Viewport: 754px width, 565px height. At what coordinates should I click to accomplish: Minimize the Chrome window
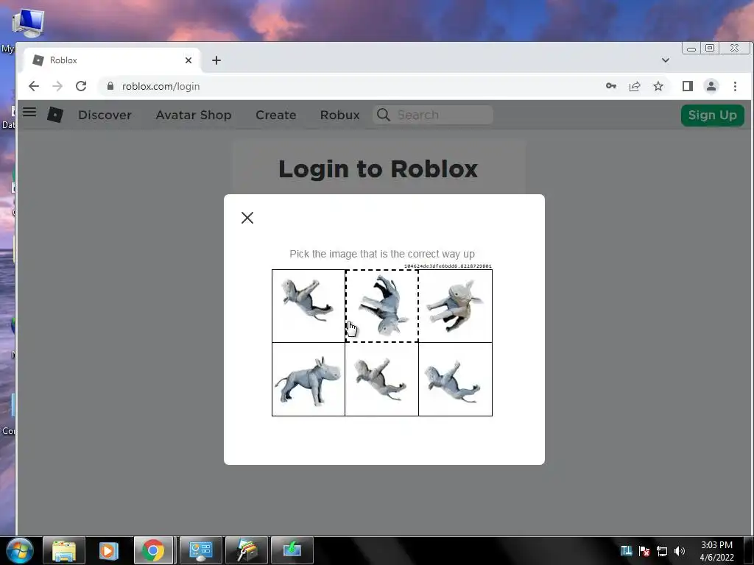click(x=691, y=48)
